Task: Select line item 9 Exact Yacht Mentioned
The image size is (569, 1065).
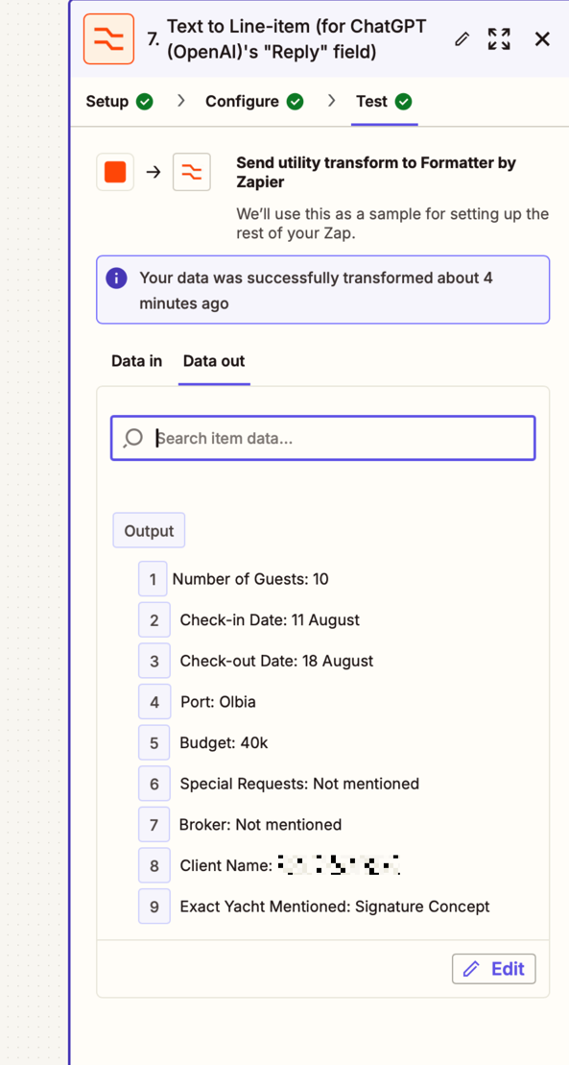Action: 315,906
